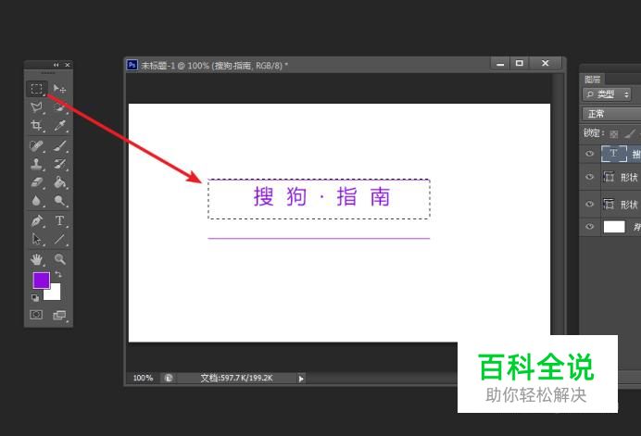Select the History Brush tool
Viewport: 641px width, 436px height.
tap(59, 164)
